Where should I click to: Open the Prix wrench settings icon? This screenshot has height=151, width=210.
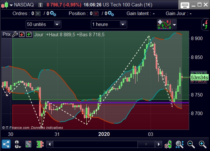point(15,34)
